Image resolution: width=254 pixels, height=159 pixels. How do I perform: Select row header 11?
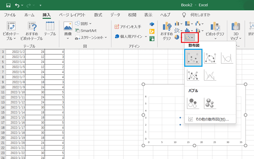coord(3,92)
